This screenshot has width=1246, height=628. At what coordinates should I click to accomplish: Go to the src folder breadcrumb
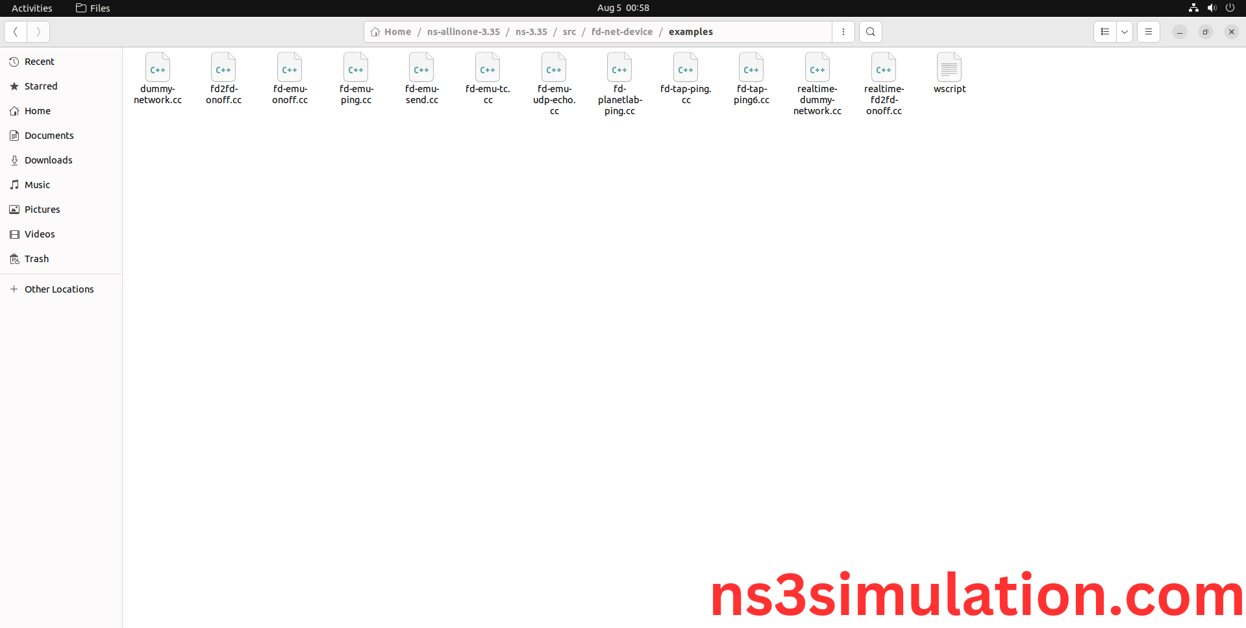pyautogui.click(x=569, y=32)
